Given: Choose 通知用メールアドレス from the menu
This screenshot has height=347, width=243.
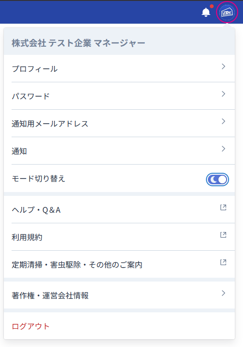Looking at the screenshot, I should pos(119,124).
